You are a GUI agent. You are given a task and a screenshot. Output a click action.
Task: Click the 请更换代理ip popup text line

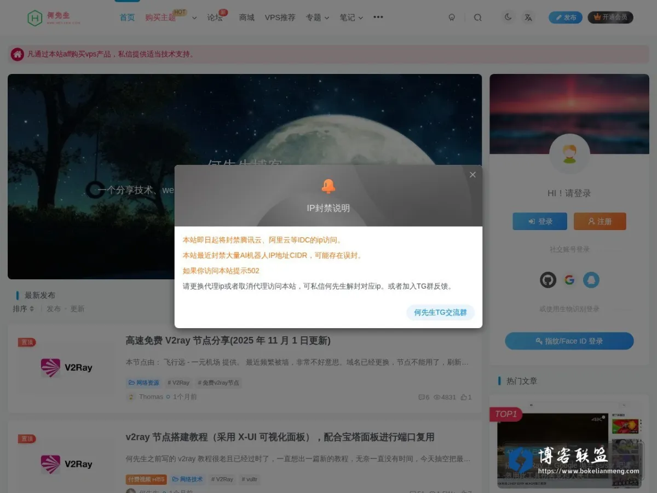318,286
